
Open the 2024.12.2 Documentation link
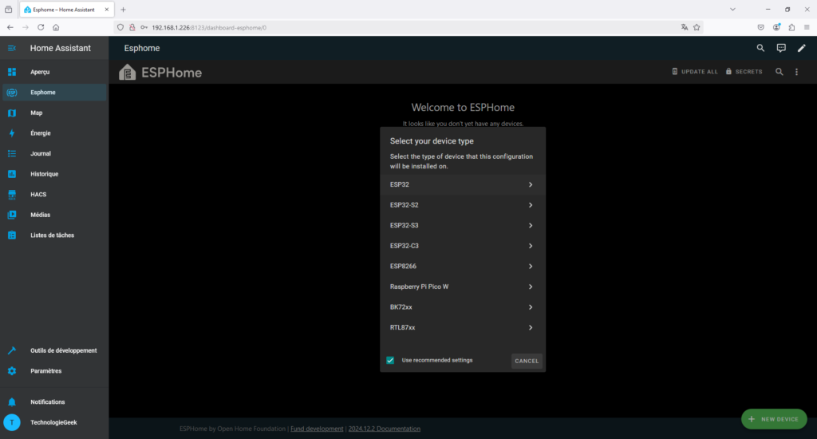[384, 429]
